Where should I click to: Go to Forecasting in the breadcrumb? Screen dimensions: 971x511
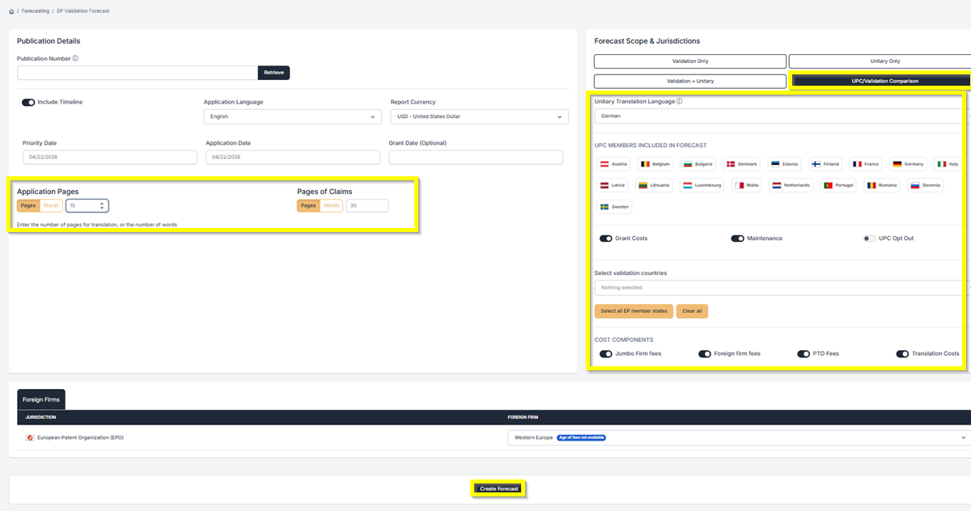pos(36,11)
